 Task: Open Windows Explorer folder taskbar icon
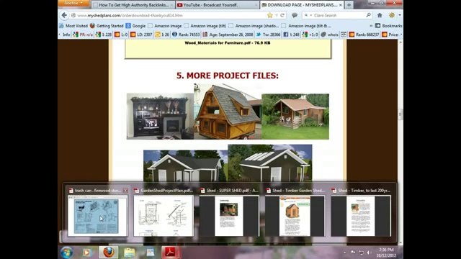point(130,253)
